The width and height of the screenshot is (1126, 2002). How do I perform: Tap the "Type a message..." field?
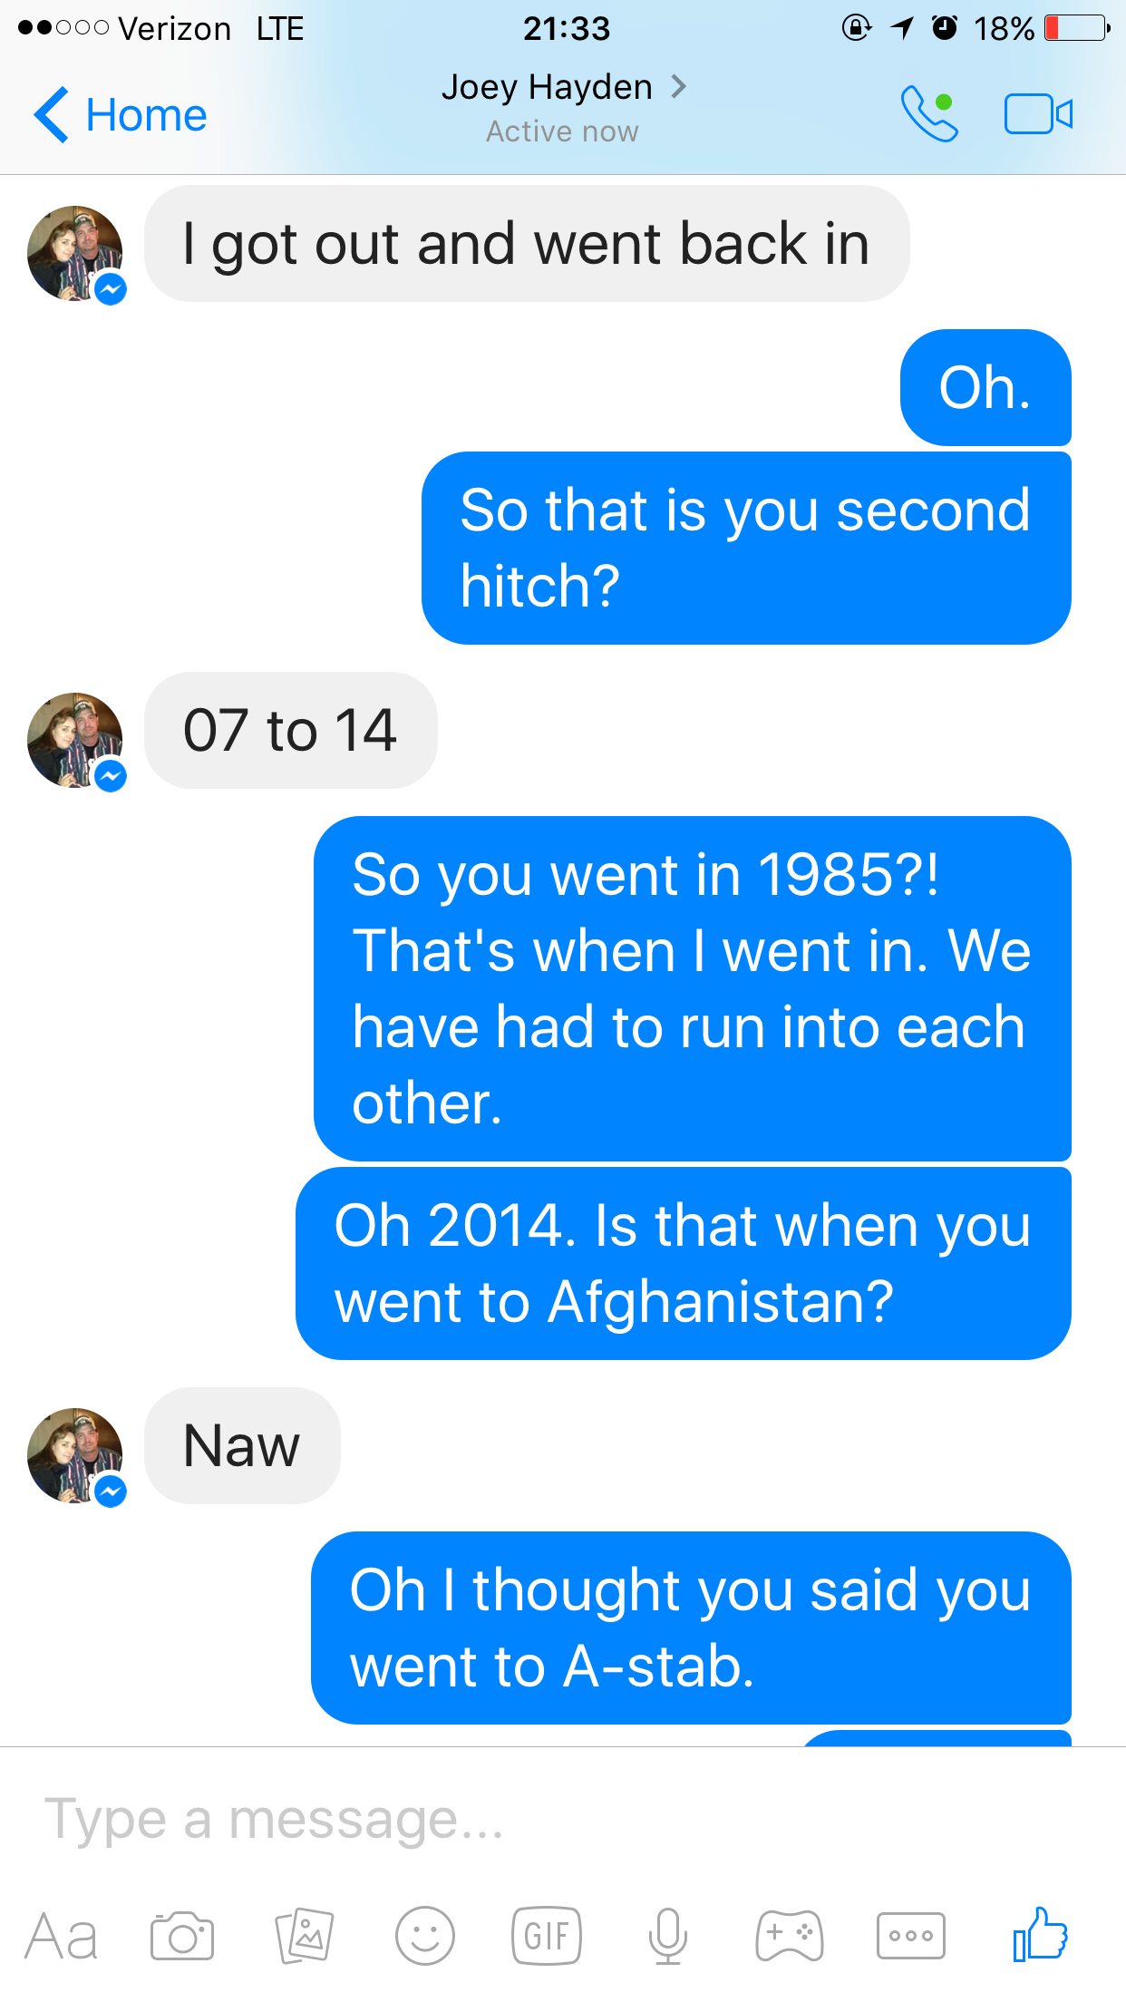click(x=544, y=1819)
